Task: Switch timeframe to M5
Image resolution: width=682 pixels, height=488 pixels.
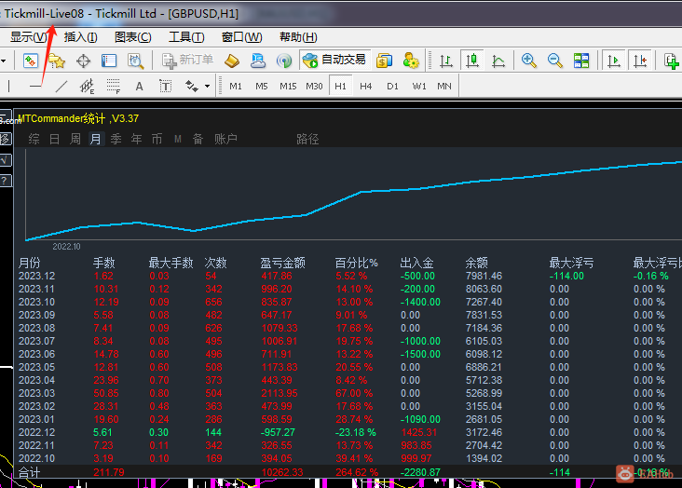Action: 262,86
